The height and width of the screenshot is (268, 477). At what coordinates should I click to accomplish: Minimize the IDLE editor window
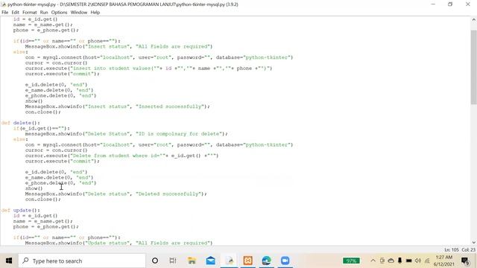(433, 4)
